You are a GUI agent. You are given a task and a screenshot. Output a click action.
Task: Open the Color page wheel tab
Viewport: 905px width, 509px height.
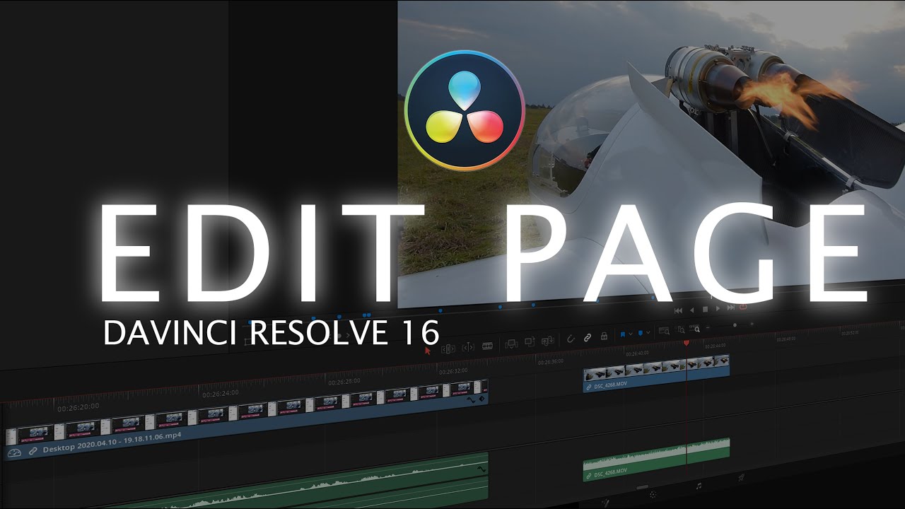click(x=653, y=494)
